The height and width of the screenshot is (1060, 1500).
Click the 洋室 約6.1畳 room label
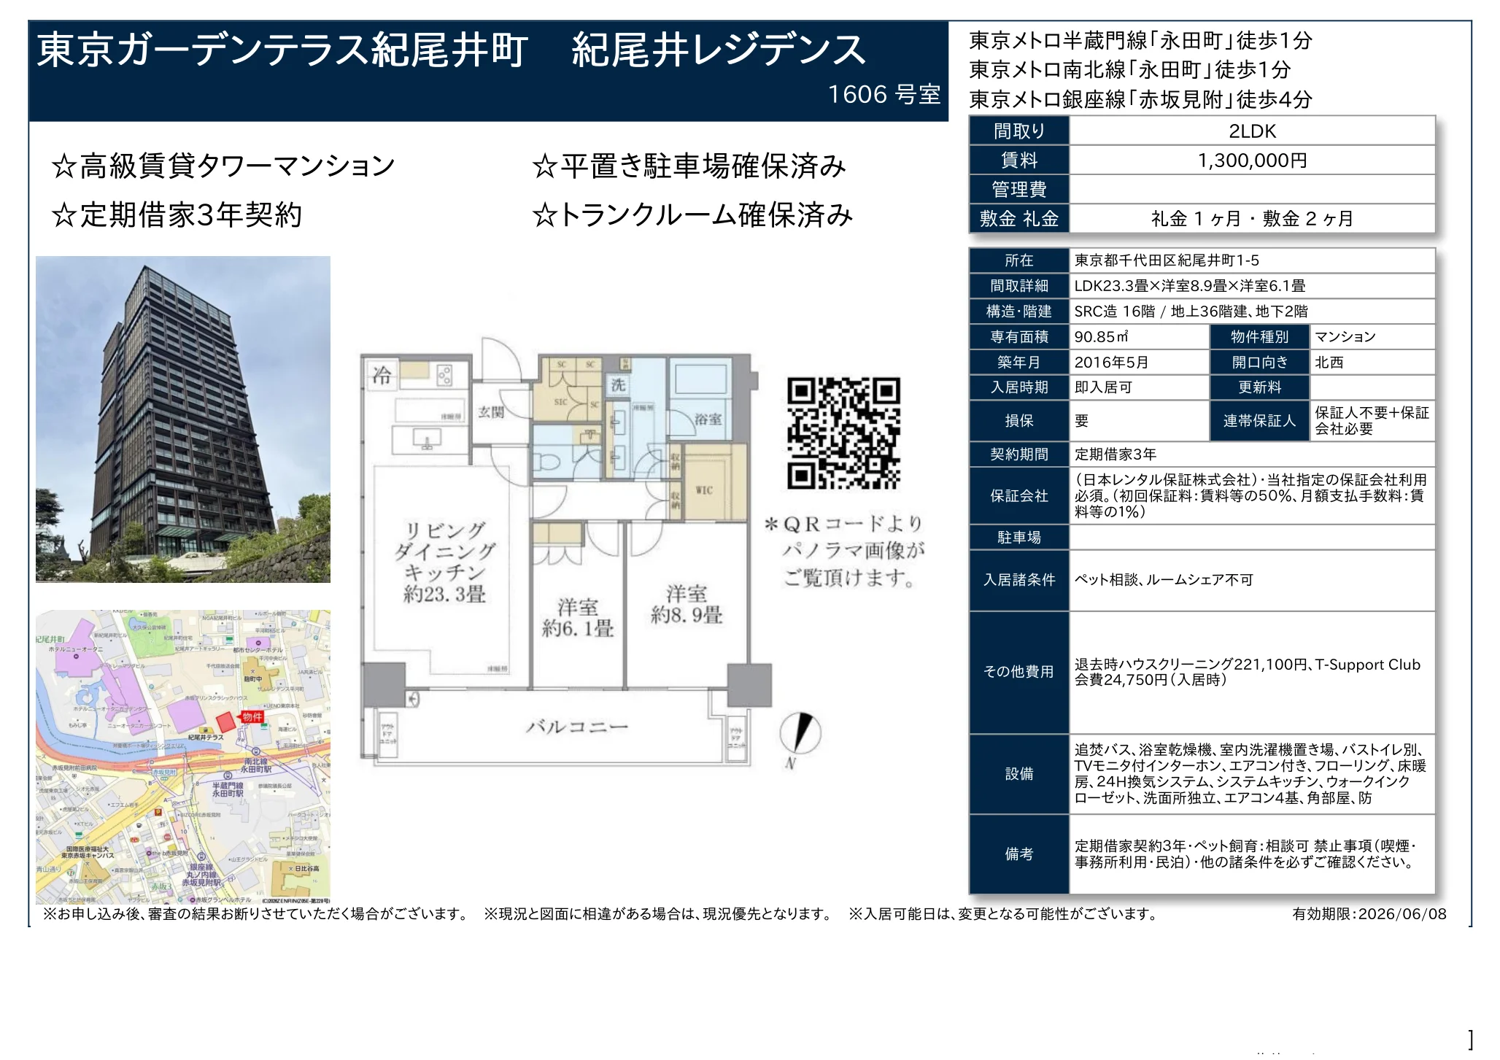tap(577, 618)
